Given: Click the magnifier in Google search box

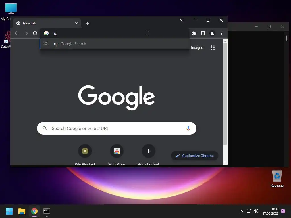Looking at the screenshot, I should [45, 128].
